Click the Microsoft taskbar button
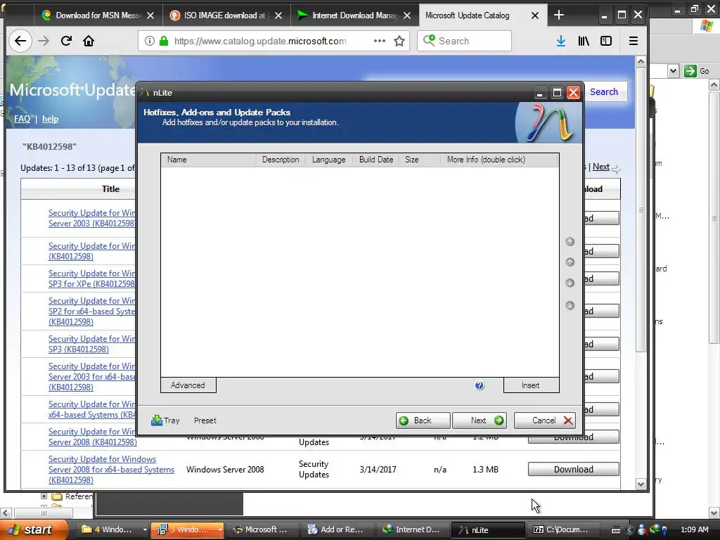Viewport: 720px width, 540px height. 261,529
